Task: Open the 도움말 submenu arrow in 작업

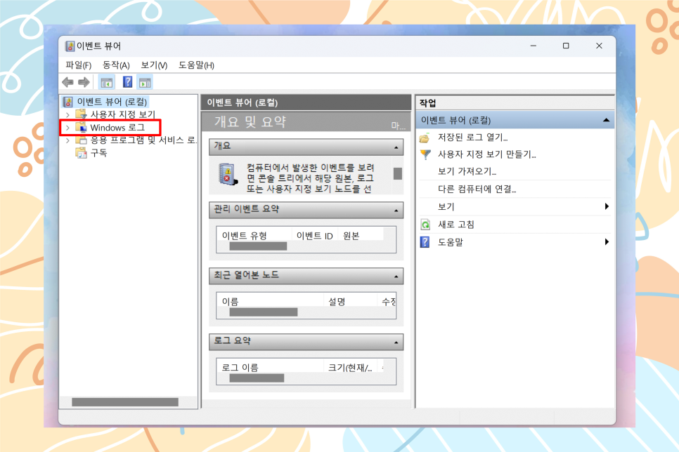Action: tap(607, 241)
